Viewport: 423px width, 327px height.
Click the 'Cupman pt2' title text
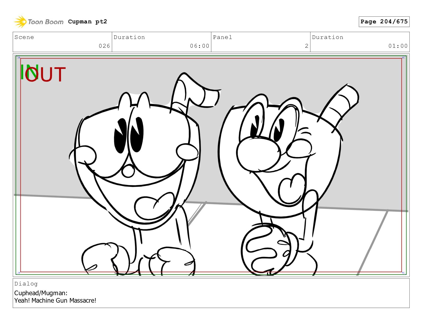87,22
